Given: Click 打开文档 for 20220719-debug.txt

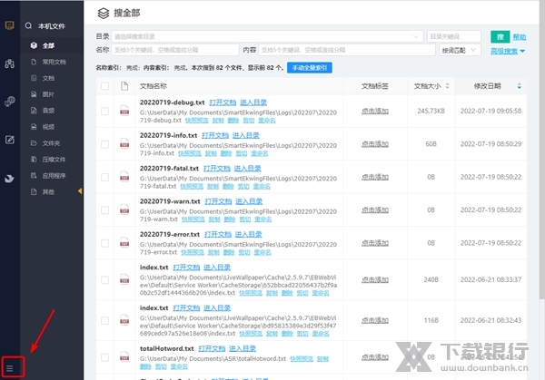Looking at the screenshot, I should click(223, 102).
